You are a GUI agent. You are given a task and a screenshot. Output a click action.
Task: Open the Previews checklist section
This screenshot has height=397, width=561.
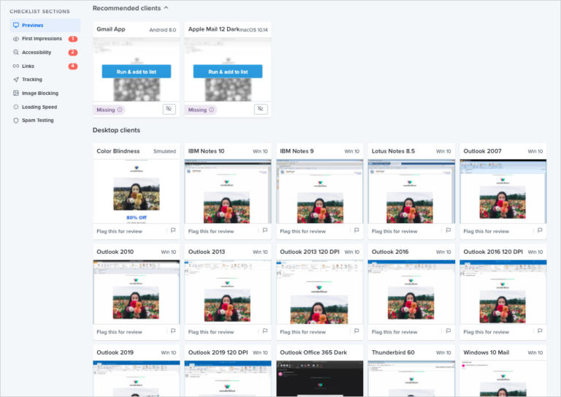[x=45, y=26]
